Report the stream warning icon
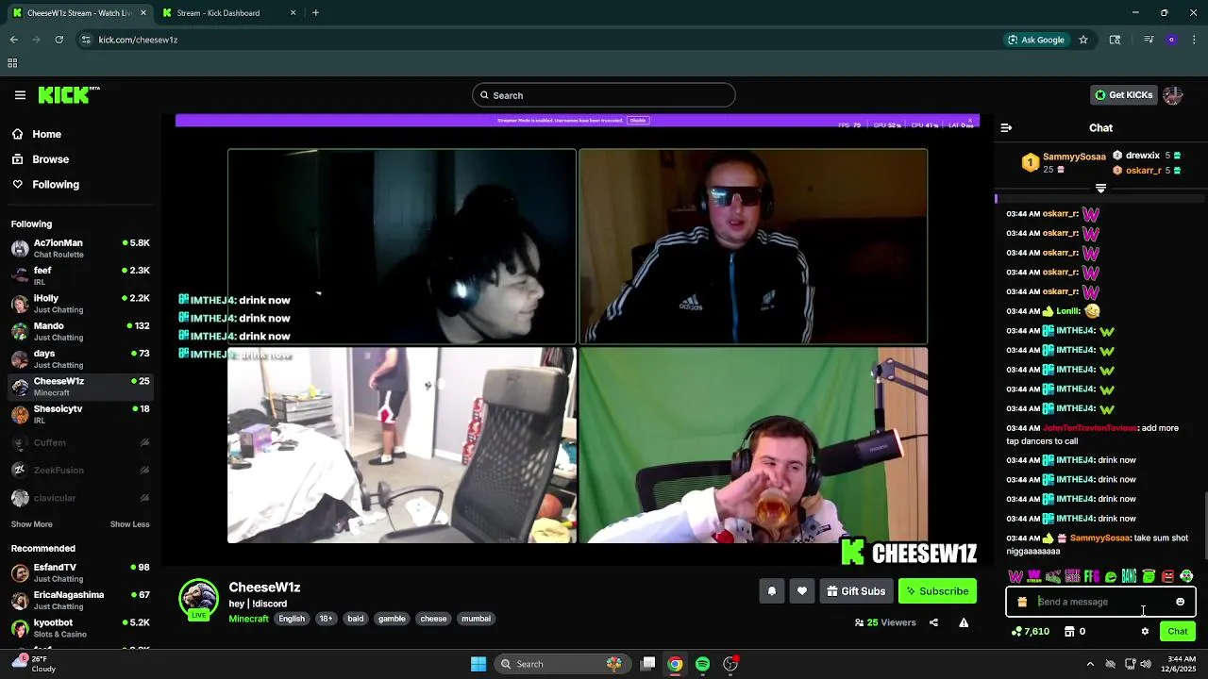Image resolution: width=1208 pixels, height=679 pixels. pos(964,622)
